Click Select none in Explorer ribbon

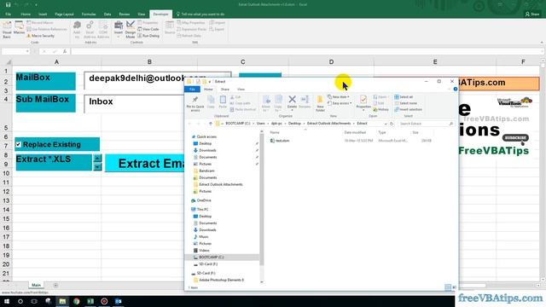pyautogui.click(x=406, y=103)
